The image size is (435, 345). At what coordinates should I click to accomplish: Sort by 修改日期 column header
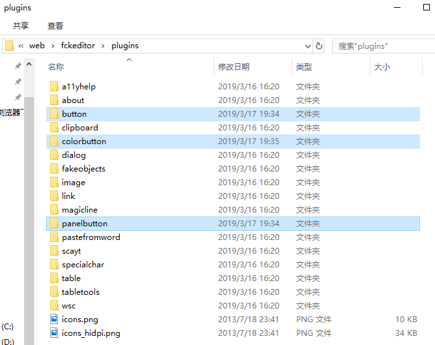pos(234,67)
